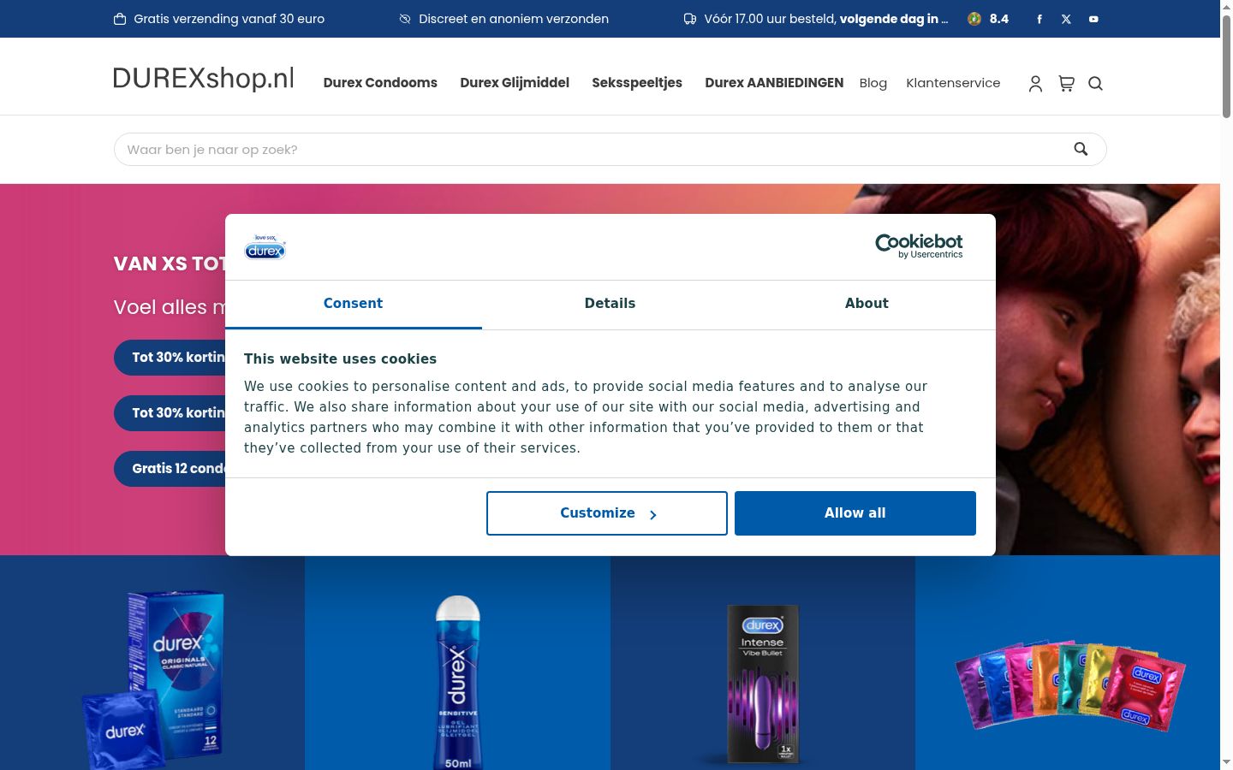Open the colorful condom assortment tile
Screen dimensions: 1233x770
pyautogui.click(x=1068, y=663)
